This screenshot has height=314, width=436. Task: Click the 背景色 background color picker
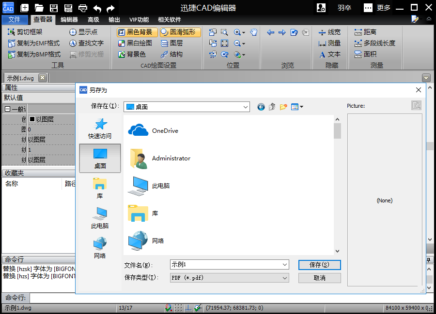pyautogui.click(x=132, y=55)
